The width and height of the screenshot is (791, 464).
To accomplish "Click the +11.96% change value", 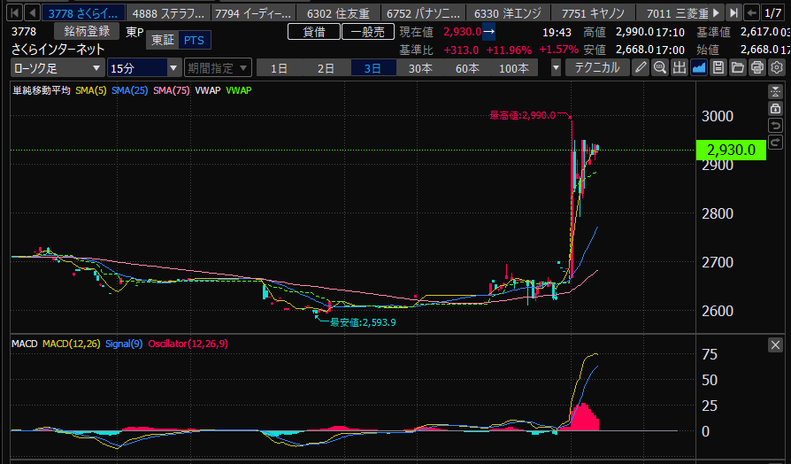I will pyautogui.click(x=509, y=50).
